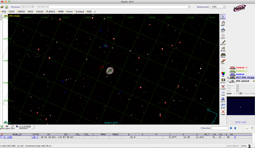
Task: Open the 'pixel' contrast tool
Action: [x=223, y=99]
